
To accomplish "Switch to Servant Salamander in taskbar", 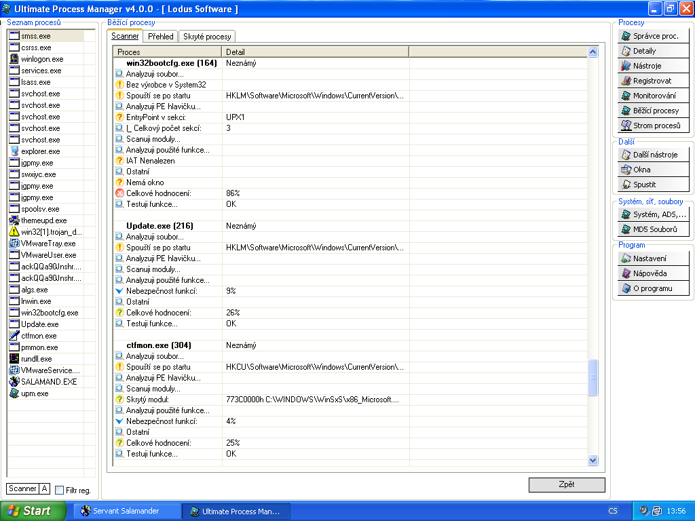I will pos(127,511).
